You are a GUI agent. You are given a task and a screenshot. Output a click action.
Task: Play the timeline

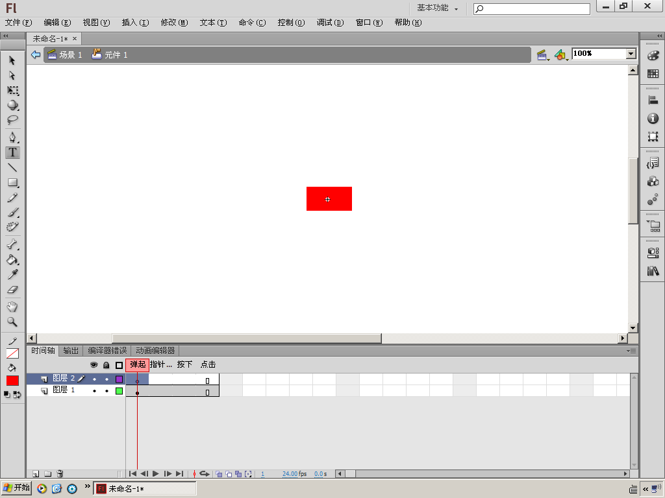(x=156, y=474)
